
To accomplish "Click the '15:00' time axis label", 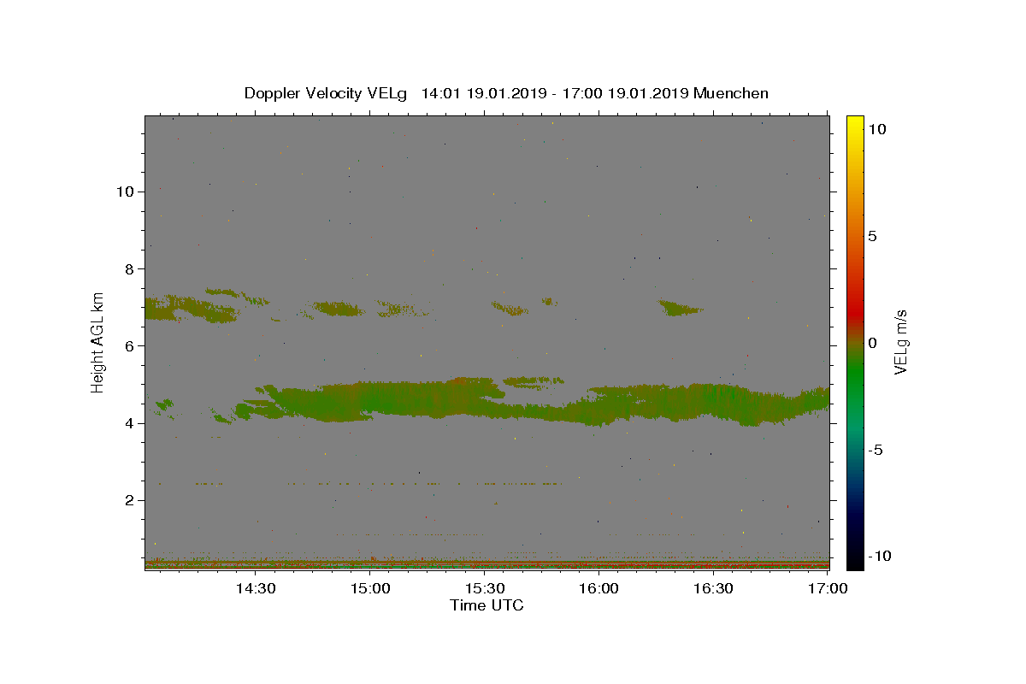I will pos(370,588).
